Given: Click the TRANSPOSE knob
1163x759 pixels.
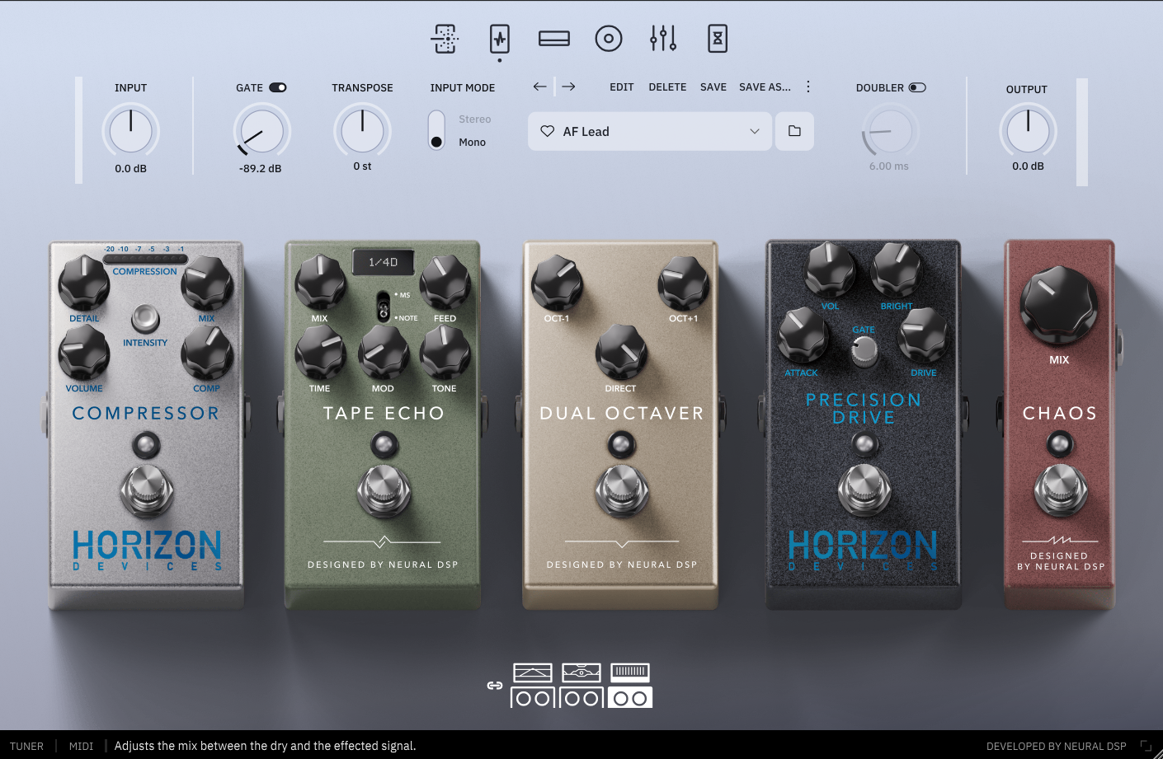Looking at the screenshot, I should point(362,130).
